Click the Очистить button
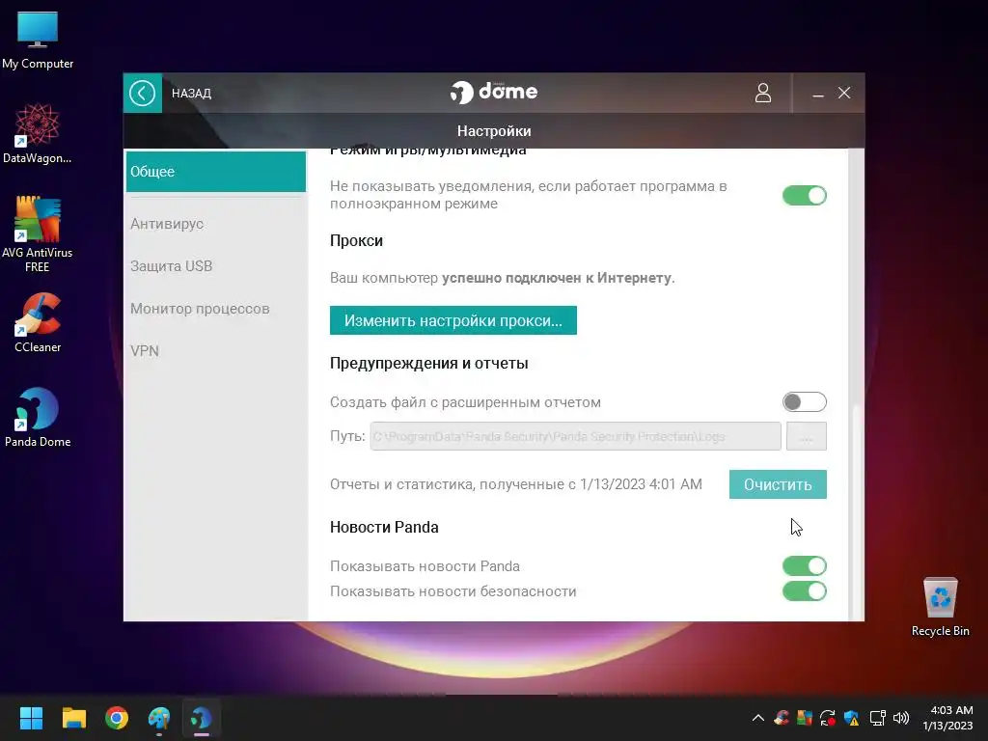Image resolution: width=988 pixels, height=741 pixels. (x=778, y=484)
